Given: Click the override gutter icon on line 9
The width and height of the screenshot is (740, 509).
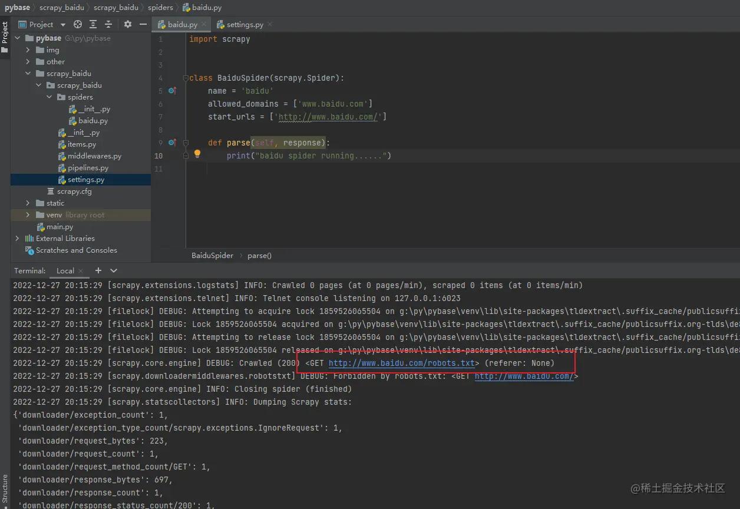Looking at the screenshot, I should [172, 143].
